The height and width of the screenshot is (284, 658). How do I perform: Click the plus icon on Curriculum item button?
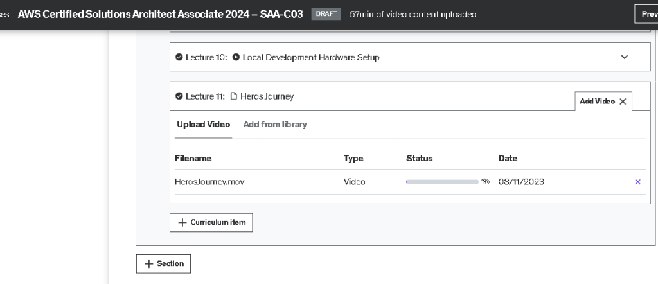(x=182, y=222)
